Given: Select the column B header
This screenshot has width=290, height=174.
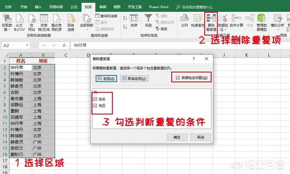Looking at the screenshot, I should tap(43, 55).
